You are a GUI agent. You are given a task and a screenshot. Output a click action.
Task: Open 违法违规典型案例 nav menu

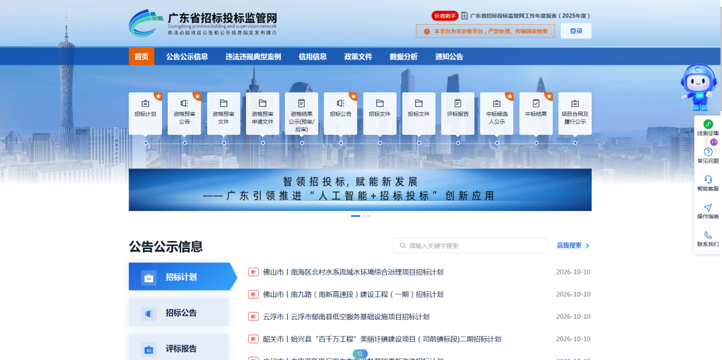click(253, 57)
